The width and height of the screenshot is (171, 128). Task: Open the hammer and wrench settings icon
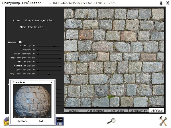163,121
